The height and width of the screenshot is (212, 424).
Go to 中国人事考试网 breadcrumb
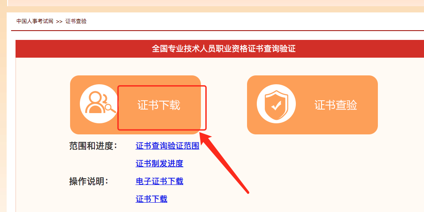(35, 21)
